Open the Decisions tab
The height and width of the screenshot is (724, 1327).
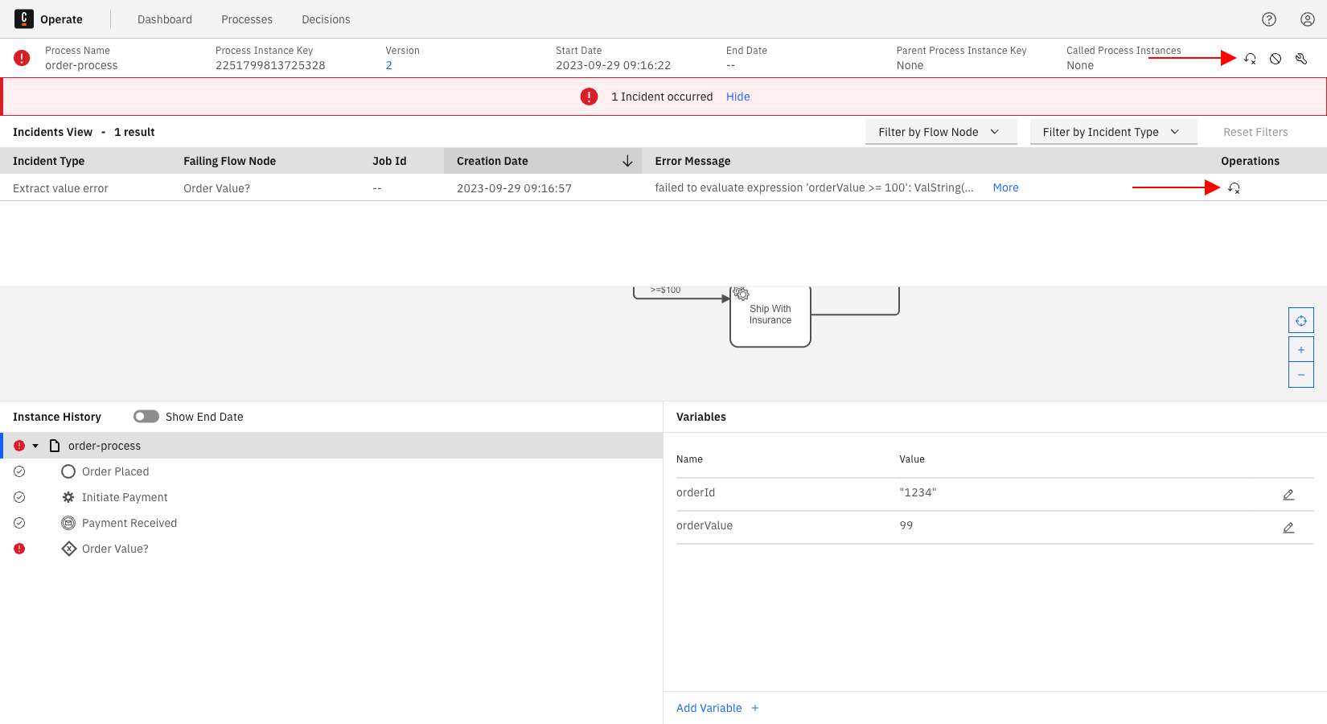pyautogui.click(x=326, y=19)
